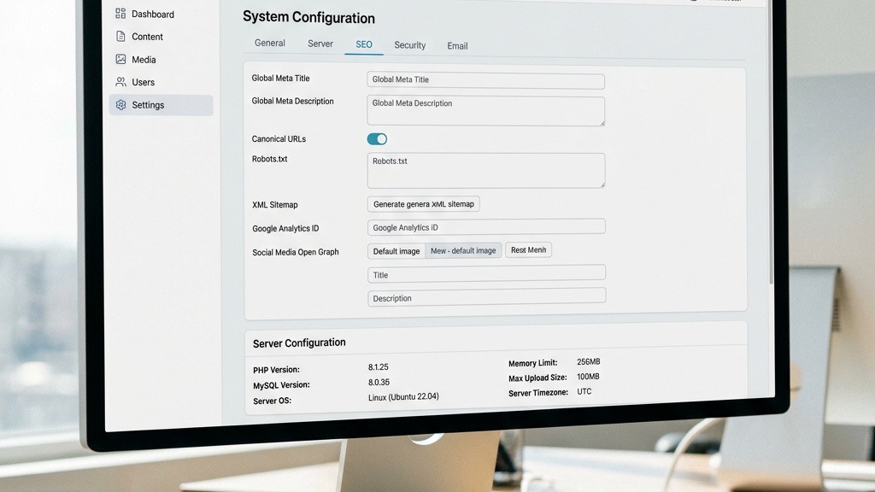The width and height of the screenshot is (875, 492).
Task: Choose the New default image option
Action: (462, 250)
